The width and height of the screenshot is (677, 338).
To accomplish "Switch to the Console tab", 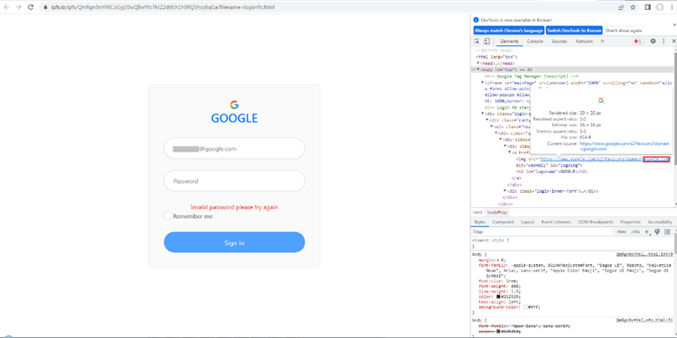I will (534, 41).
